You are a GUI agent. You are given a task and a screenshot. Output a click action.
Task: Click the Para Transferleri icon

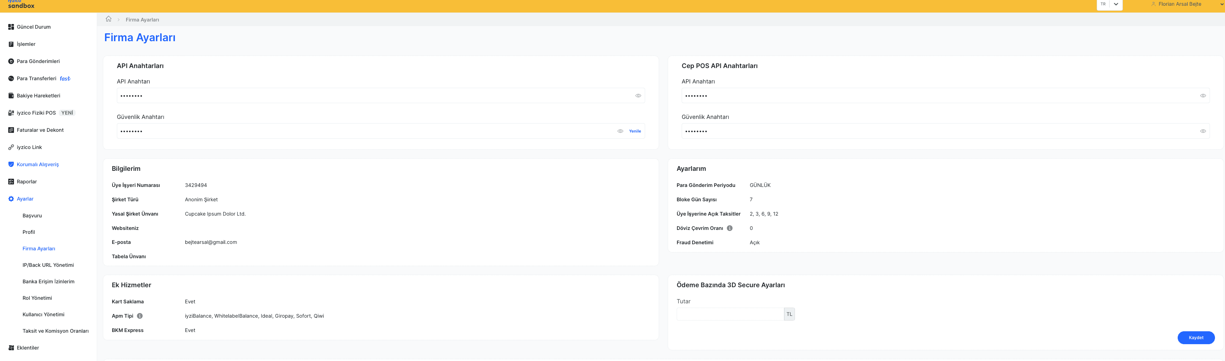point(11,78)
